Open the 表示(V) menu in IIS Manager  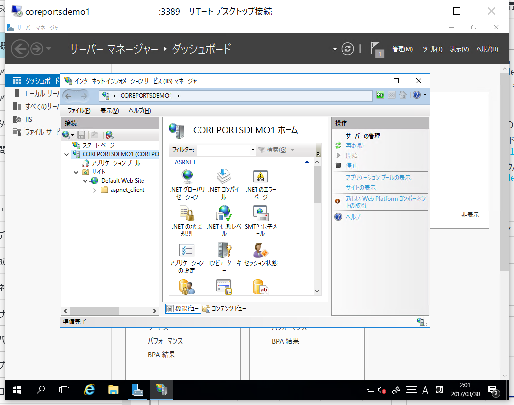click(110, 111)
